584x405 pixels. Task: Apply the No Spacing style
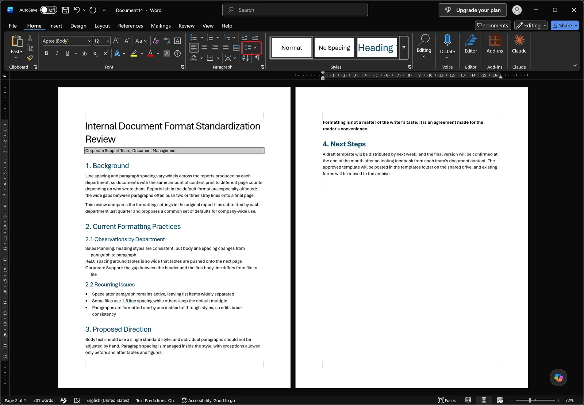pos(334,48)
